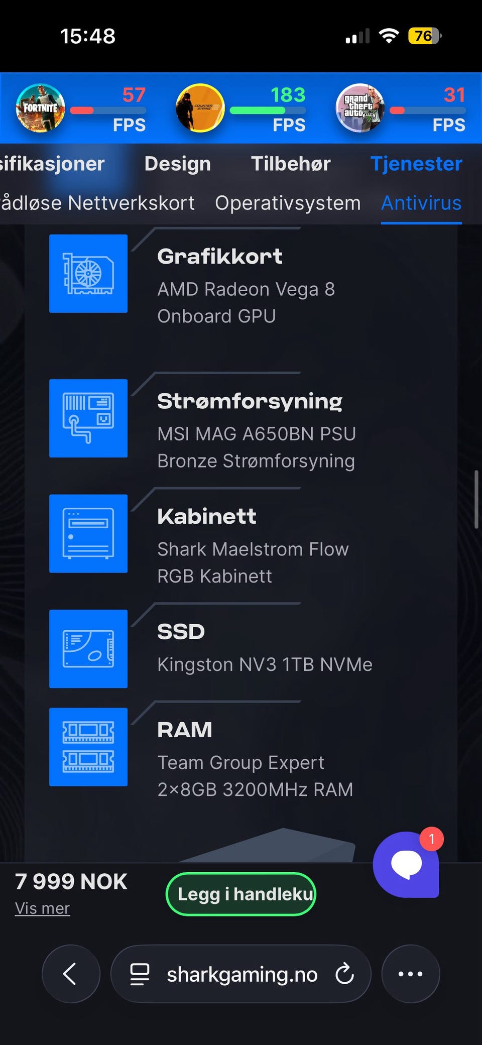482x1045 pixels.
Task: Tap the SSD drive icon
Action: pos(88,649)
